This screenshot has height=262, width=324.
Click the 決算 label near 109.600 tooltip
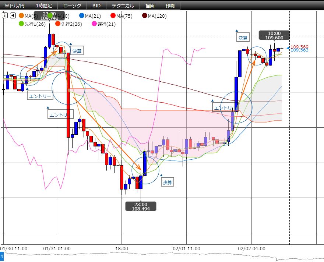tap(243, 38)
